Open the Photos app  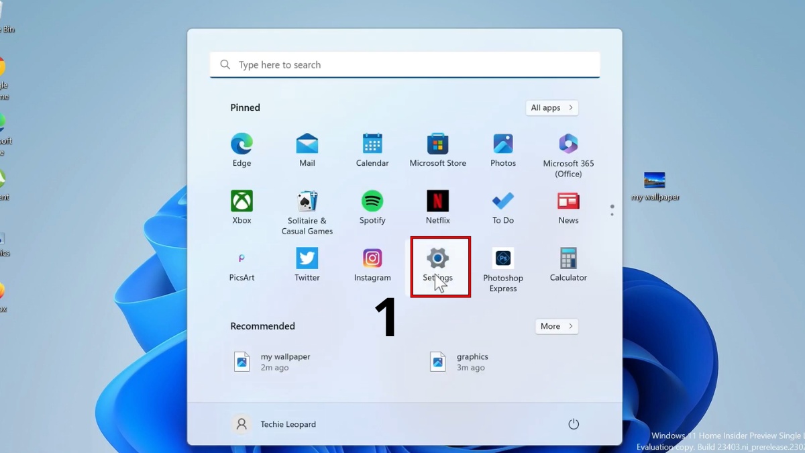click(503, 150)
